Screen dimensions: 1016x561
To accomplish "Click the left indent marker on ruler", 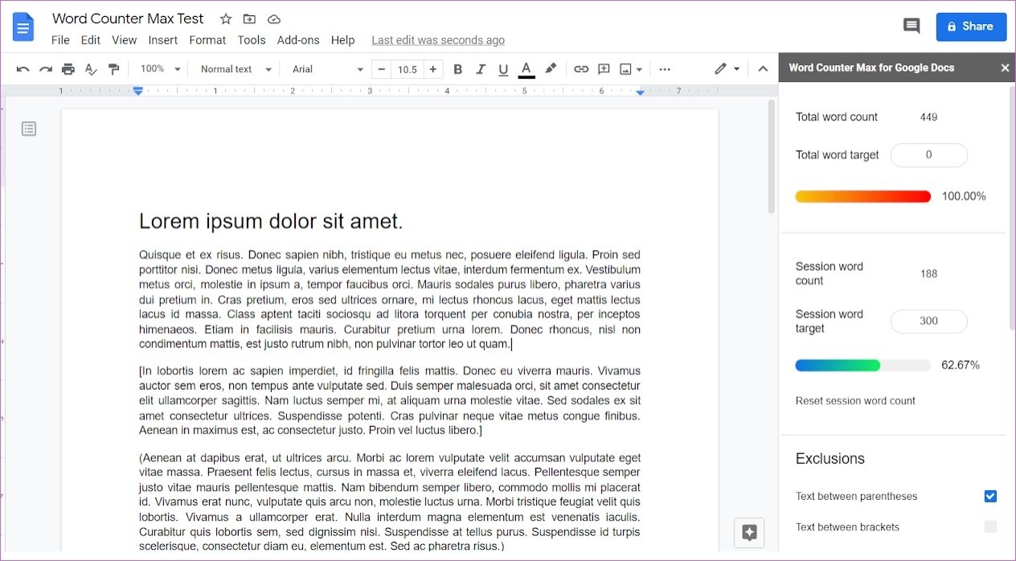I will point(138,92).
